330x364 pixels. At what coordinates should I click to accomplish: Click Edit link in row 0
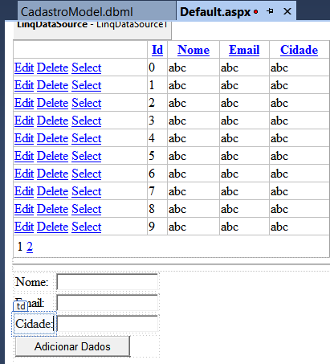(24, 67)
